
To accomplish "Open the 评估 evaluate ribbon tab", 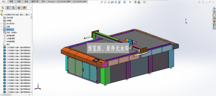I will pos(43,2).
